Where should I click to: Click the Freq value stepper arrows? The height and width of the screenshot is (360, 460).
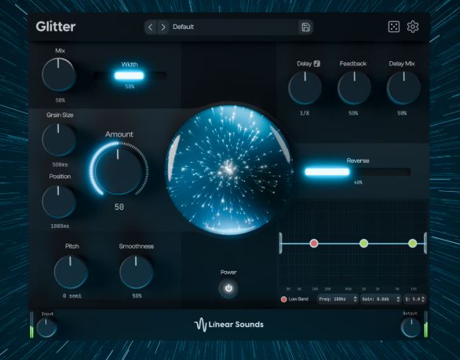point(356,299)
